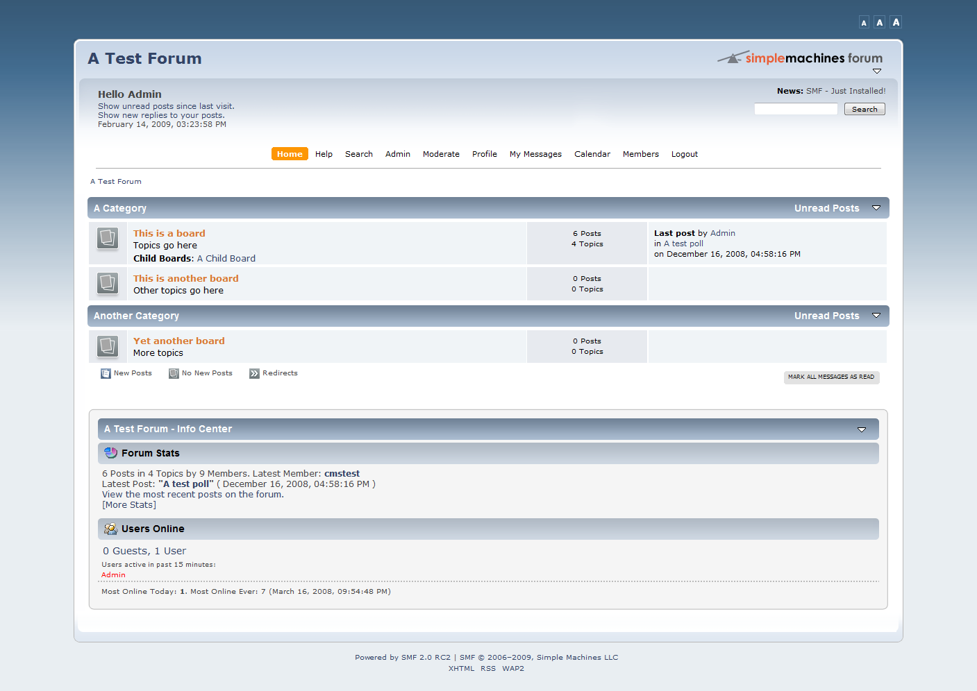Collapse the A Category section
The height and width of the screenshot is (691, 977).
pos(876,207)
